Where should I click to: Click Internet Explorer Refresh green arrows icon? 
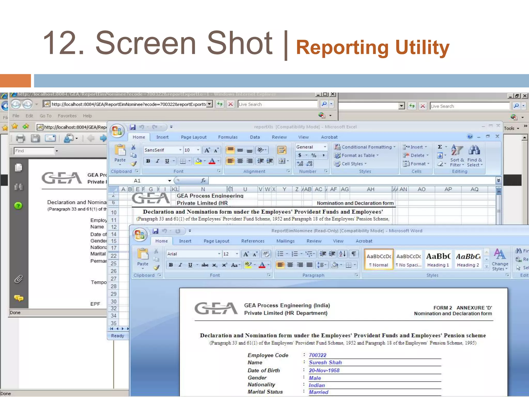(220, 104)
